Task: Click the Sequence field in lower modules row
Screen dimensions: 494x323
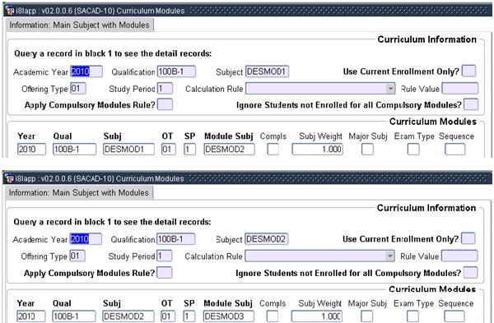Action: (x=454, y=316)
